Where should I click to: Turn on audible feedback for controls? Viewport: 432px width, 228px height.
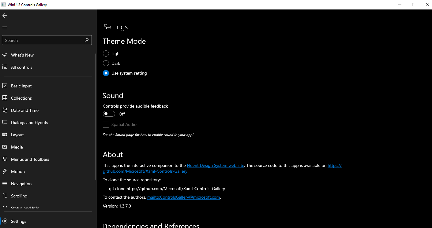click(109, 113)
